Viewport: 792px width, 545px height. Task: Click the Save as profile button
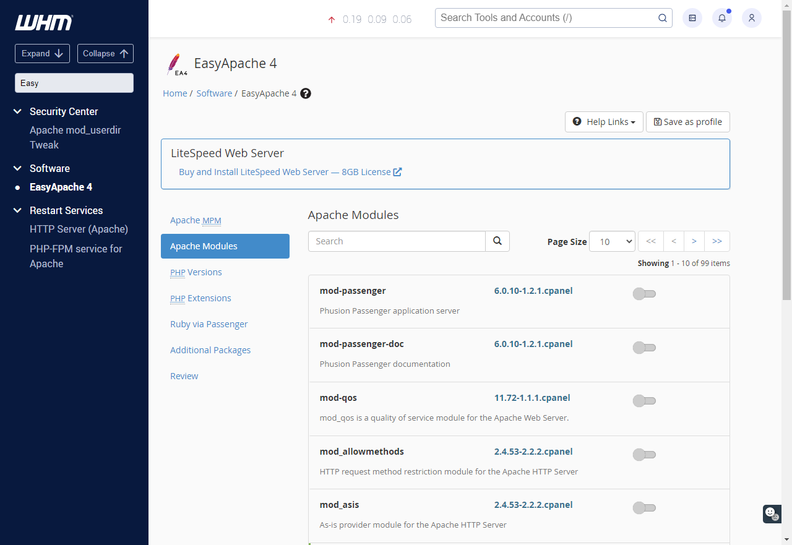pos(688,122)
